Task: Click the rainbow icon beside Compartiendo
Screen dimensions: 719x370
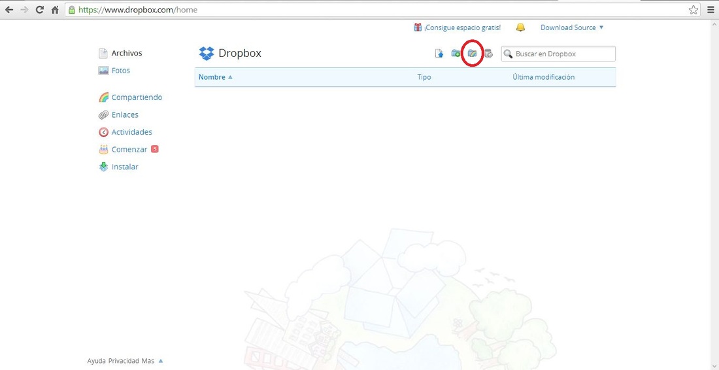Action: pos(104,97)
